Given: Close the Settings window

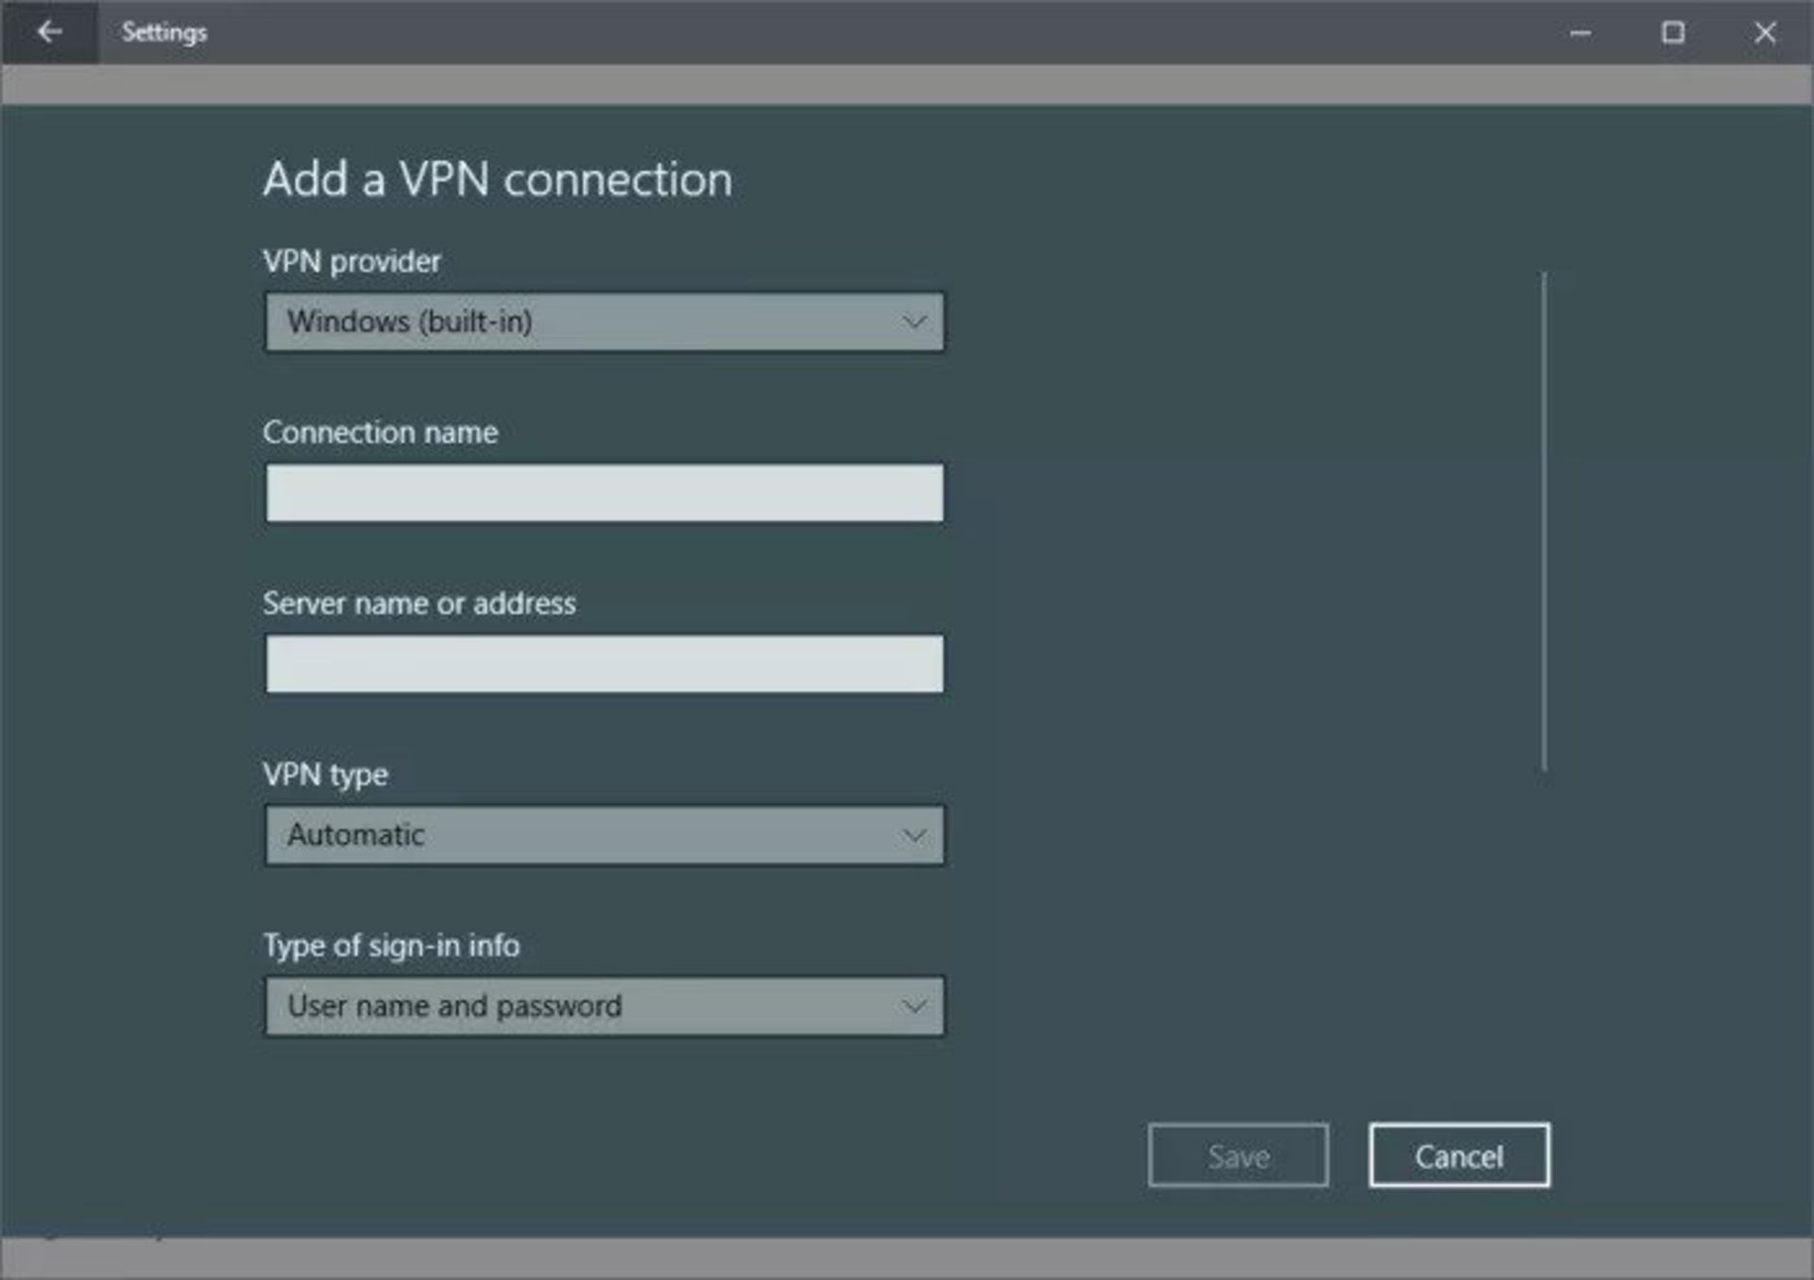Looking at the screenshot, I should (x=1764, y=33).
